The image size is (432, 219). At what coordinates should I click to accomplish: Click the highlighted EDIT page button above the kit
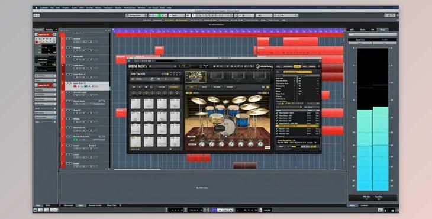191,87
